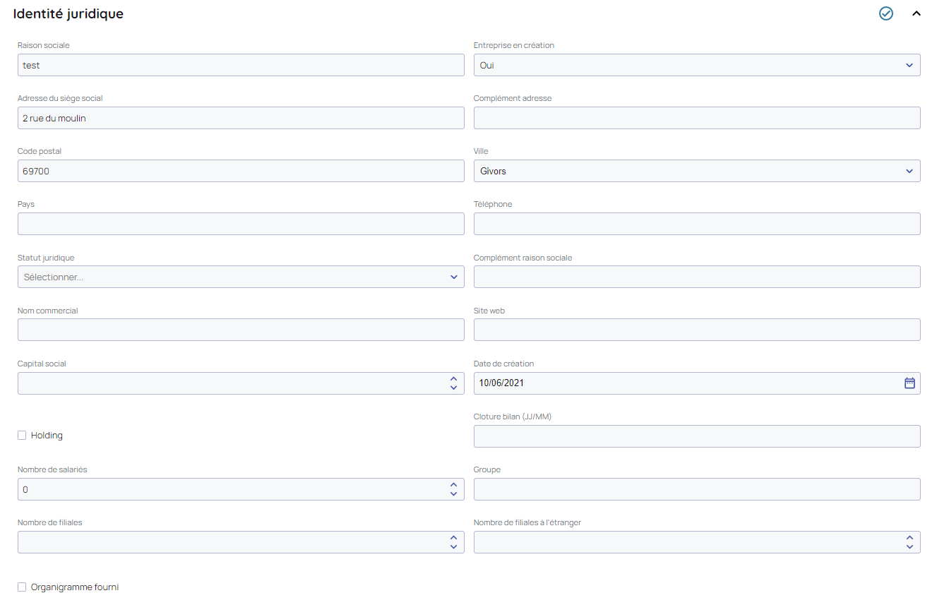
Task: Focus the Téléphone input field
Action: [696, 224]
